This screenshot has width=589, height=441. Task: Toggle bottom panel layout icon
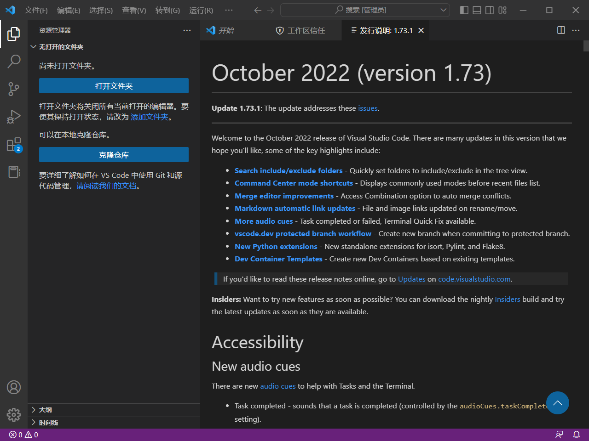477,10
